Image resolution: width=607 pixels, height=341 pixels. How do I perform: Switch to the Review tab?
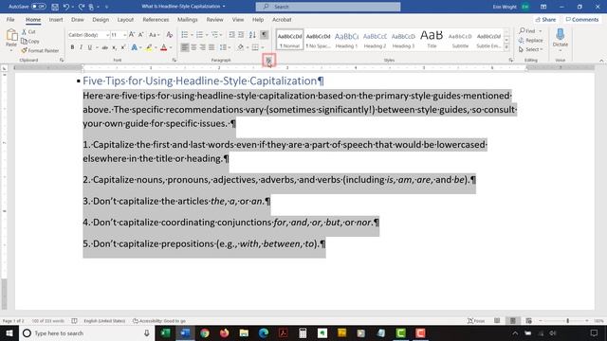click(214, 20)
